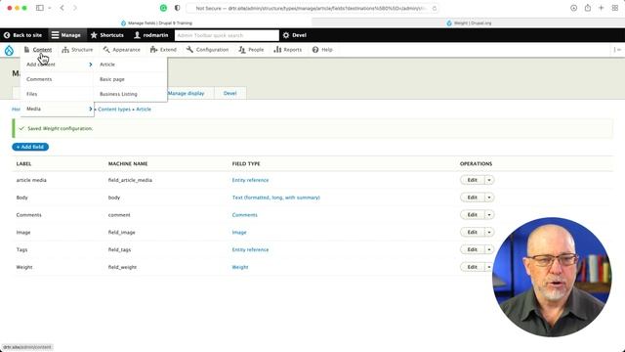Screen dimensions: 625x352
Task: Click the Safari forward arrow
Action: 75,8
